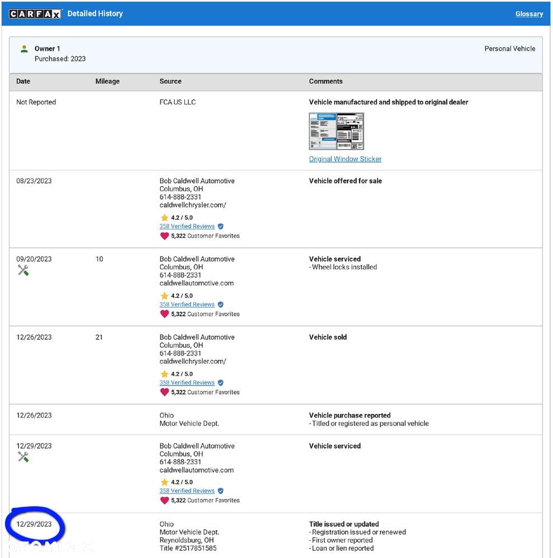Click star rating icon in 12/26/2023 sold row
553x558 pixels.
[x=164, y=374]
